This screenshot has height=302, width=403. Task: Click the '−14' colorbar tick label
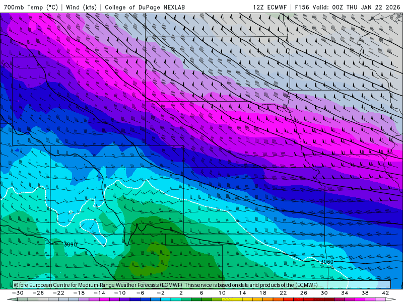[x=99, y=293]
